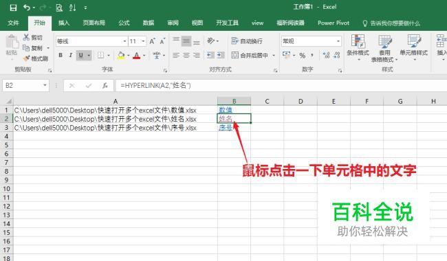
Task: Expand Name Box dropdown arrow
Action: (45, 85)
